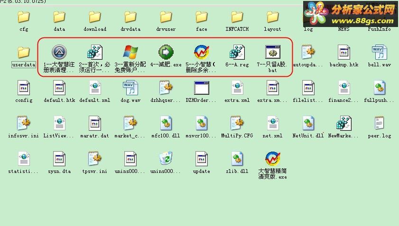
Task: Click the zlib.dll library file
Action: 237,159
